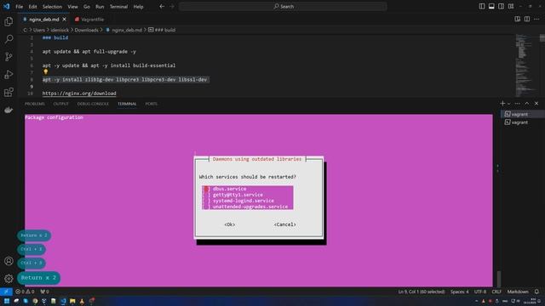Switch to the nginx_deb.md editor tab
Image resolution: width=545 pixels, height=306 pixels.
[x=44, y=20]
